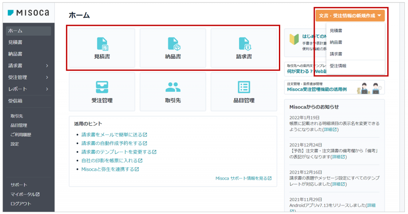408x214 pixels.
Task: Open 詳細 link for 2021年12月24日 notice
Action: point(339,157)
